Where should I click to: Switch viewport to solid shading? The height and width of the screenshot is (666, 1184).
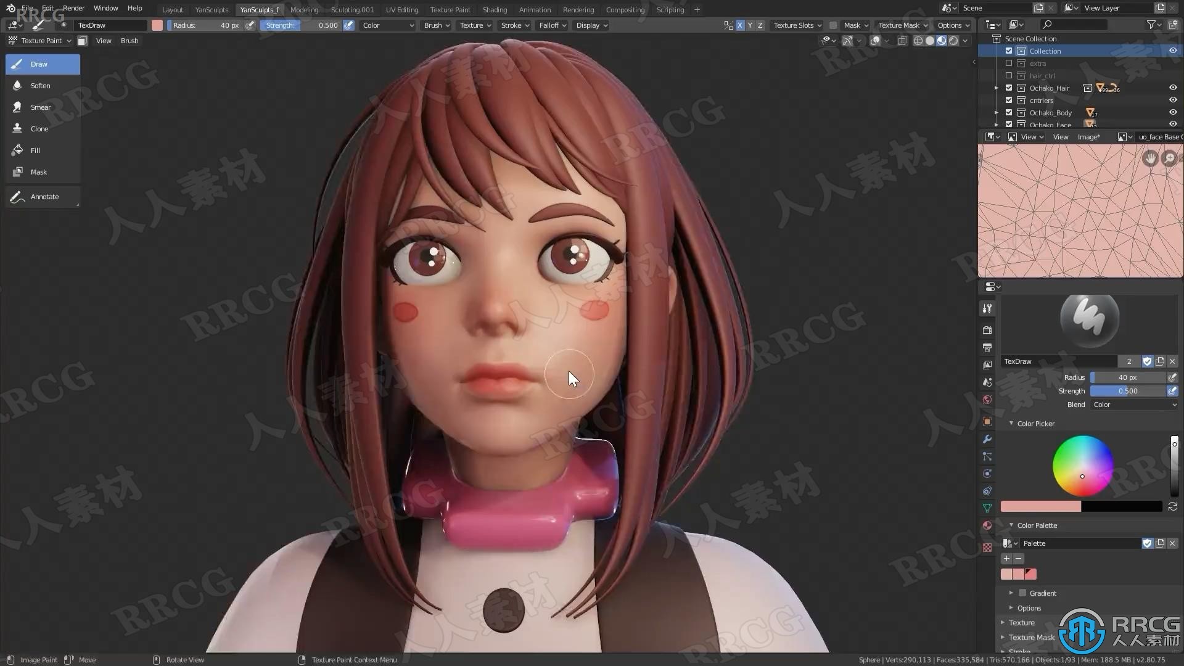pyautogui.click(x=930, y=41)
